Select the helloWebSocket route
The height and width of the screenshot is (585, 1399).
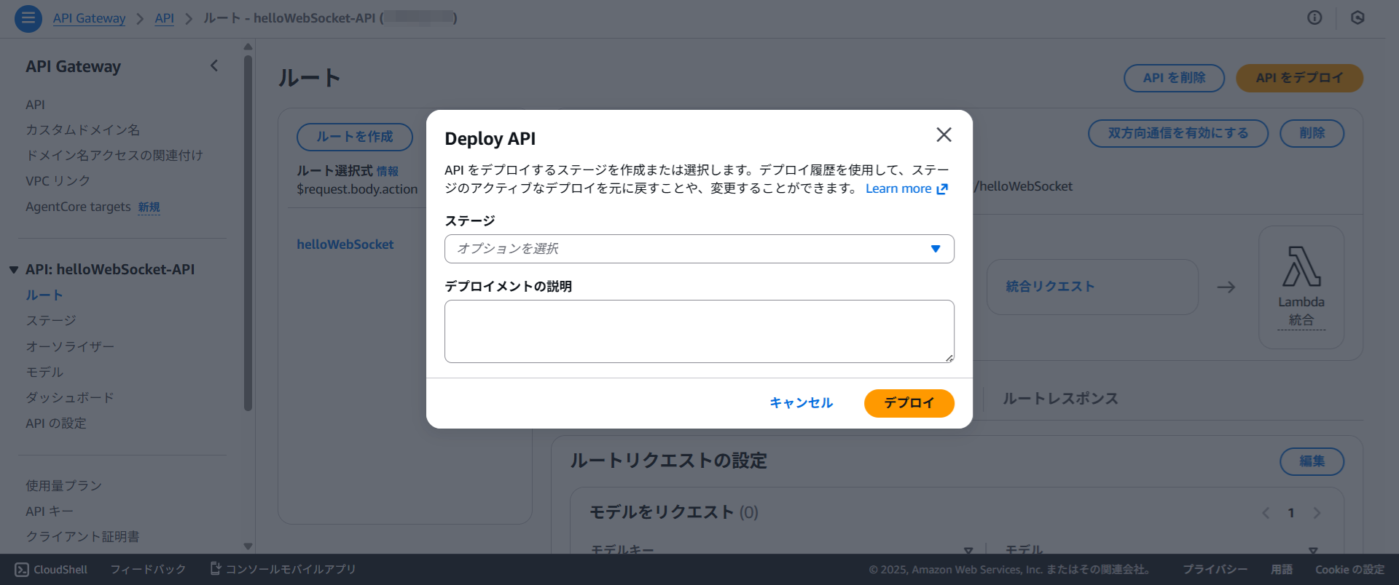pos(345,245)
